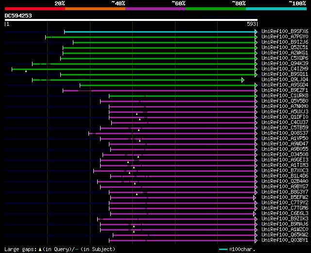The image size is (311, 253).
Task: Select the UniRef100_B9SQ11 label
Action: click(285, 74)
